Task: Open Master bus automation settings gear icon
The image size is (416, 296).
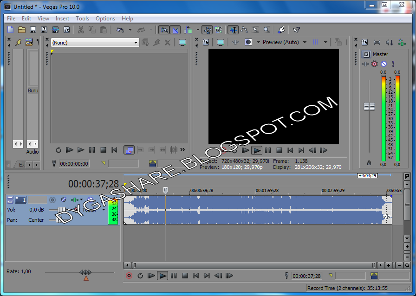Action: coord(375,64)
